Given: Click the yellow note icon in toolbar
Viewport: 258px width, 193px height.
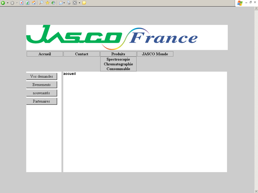Looking at the screenshot, I should tap(84, 3).
